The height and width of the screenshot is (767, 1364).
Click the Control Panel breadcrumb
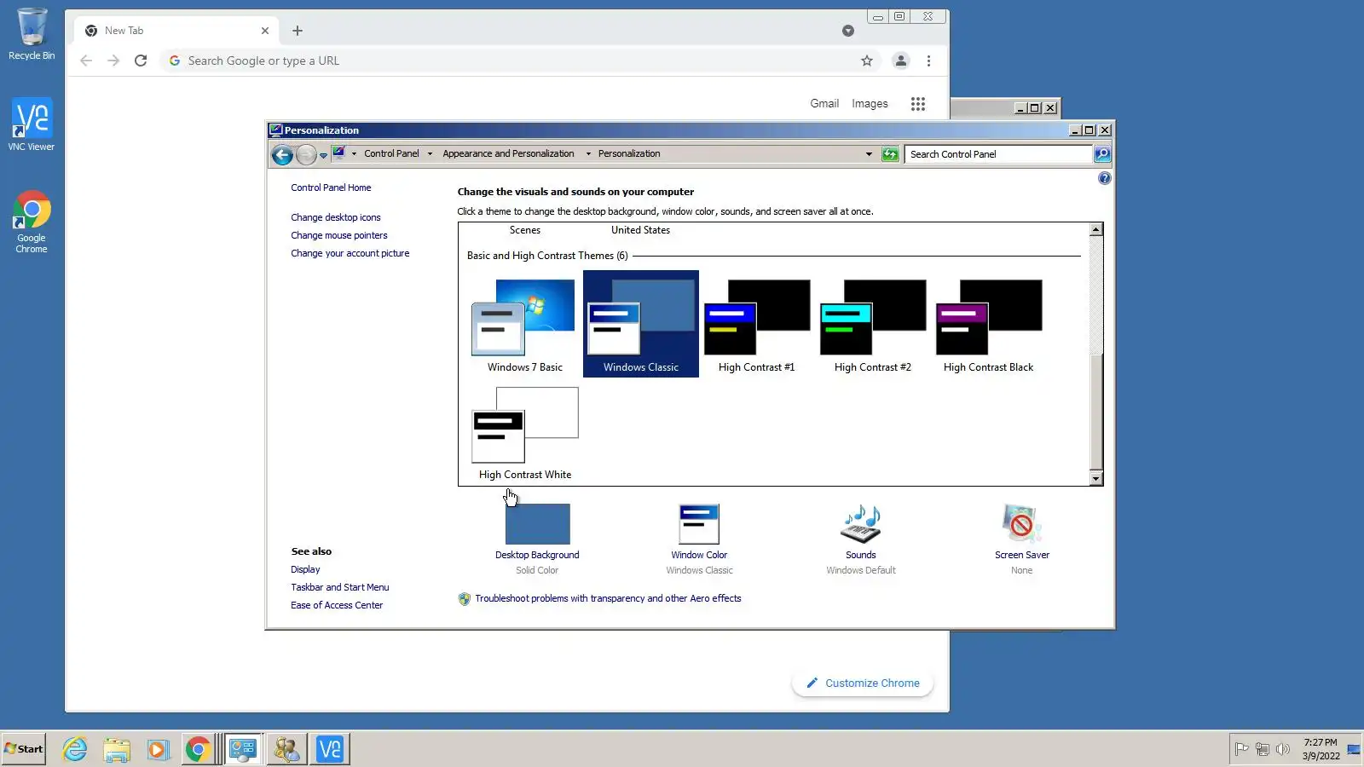coord(391,154)
